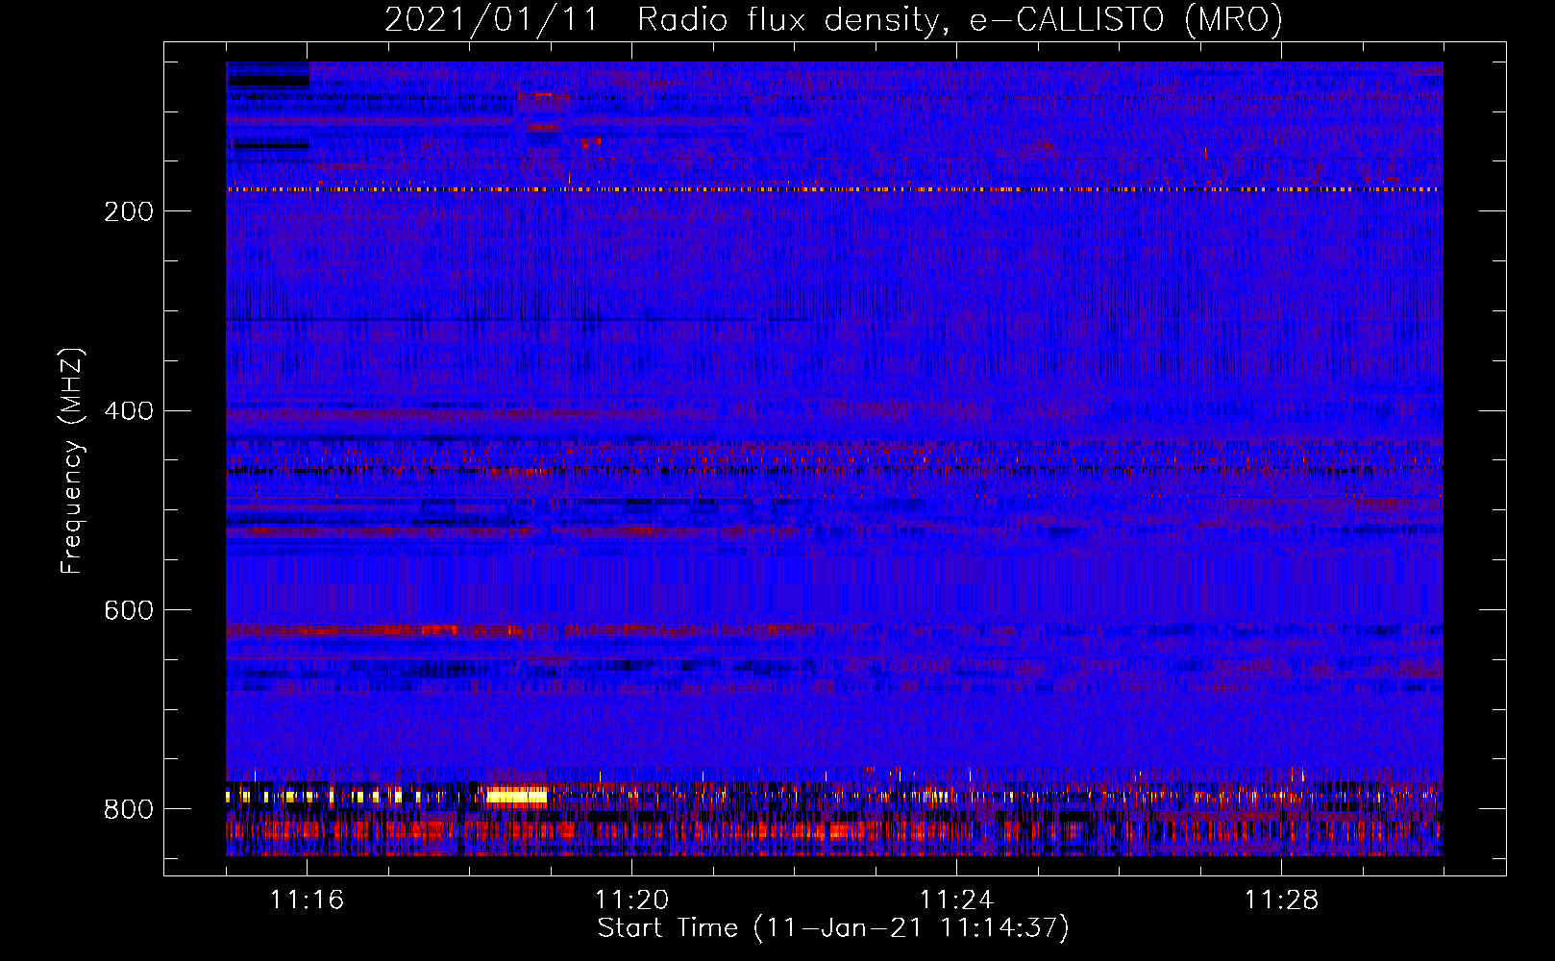Click the 'Start Time (11-Jan-21 11:14:37)' label

coord(833,928)
